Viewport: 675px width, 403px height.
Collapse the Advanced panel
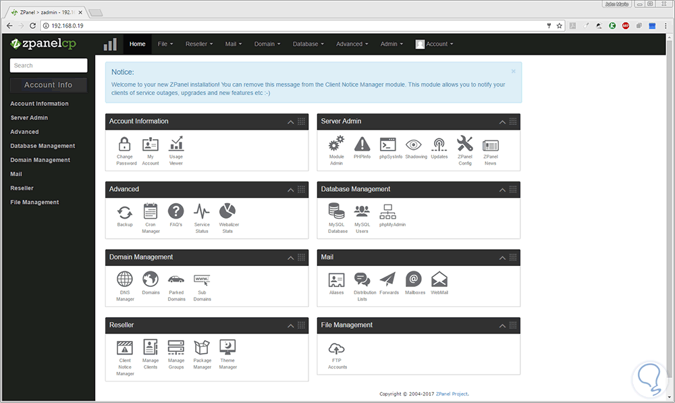[x=290, y=190]
